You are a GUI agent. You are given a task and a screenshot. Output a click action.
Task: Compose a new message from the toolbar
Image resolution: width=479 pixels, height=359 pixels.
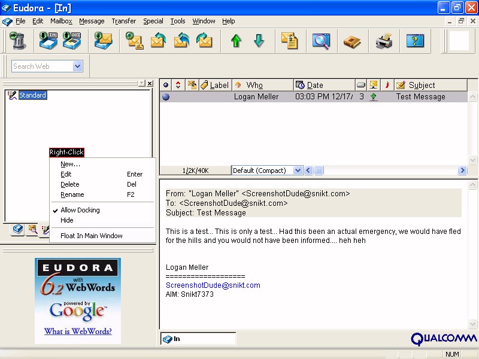134,41
